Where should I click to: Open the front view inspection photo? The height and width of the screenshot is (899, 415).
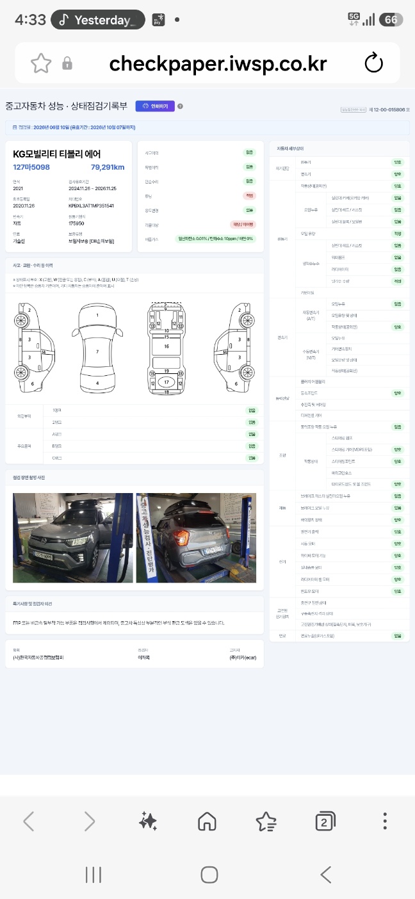point(73,538)
